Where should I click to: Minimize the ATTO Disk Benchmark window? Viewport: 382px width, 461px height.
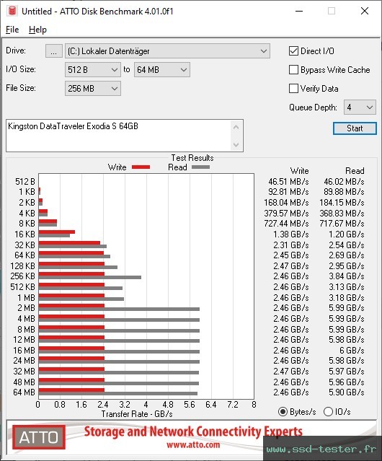coord(299,11)
